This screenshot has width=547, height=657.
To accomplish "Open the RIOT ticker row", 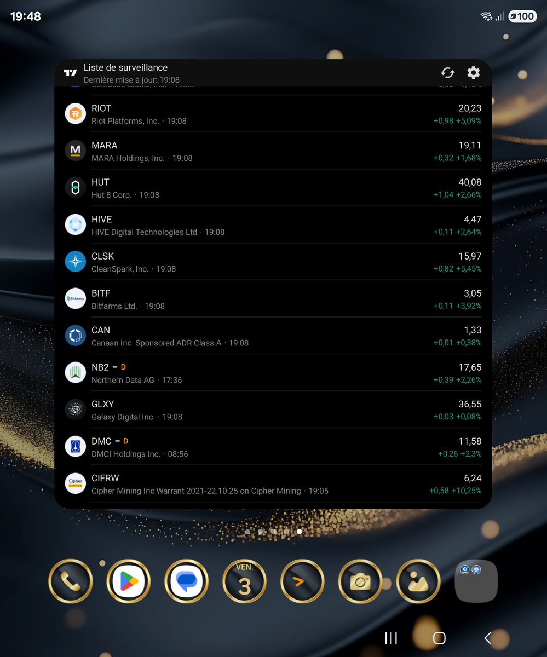I will pyautogui.click(x=273, y=114).
